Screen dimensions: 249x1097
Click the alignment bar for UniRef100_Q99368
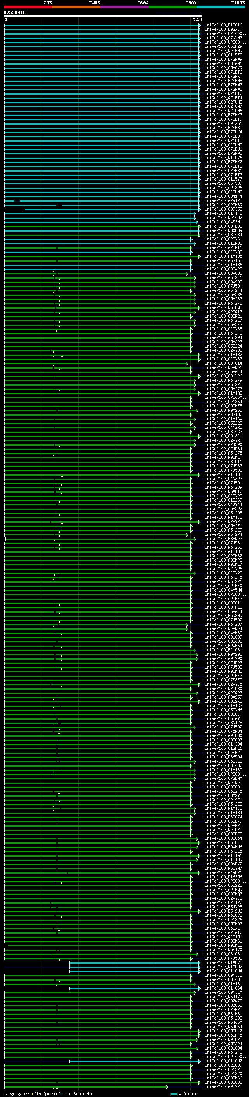click(x=112, y=209)
